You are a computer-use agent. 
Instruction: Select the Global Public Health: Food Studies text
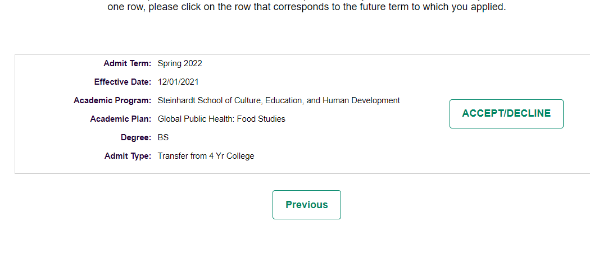(221, 119)
